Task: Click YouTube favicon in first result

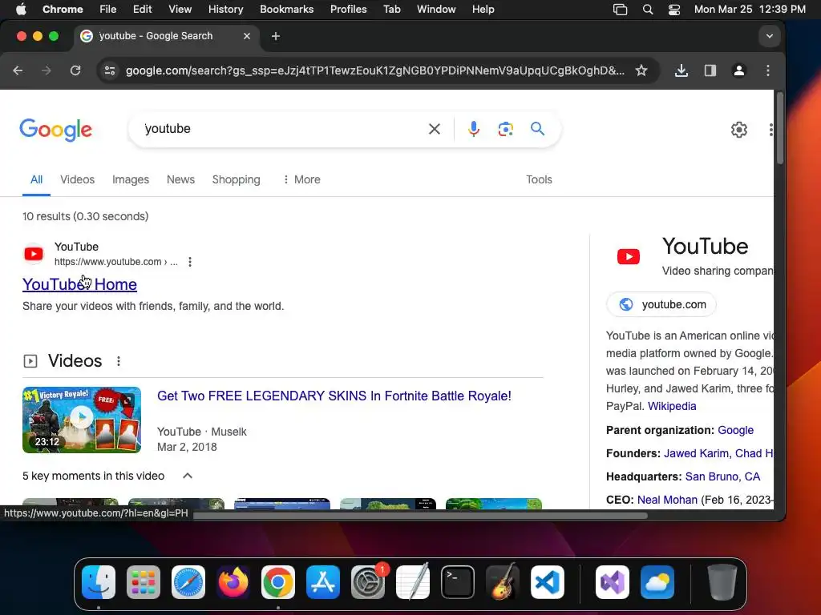Action: pyautogui.click(x=34, y=254)
